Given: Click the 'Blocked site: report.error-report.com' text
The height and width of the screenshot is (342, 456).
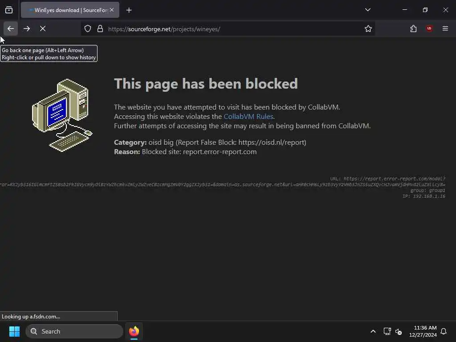Looking at the screenshot, I should point(199,152).
